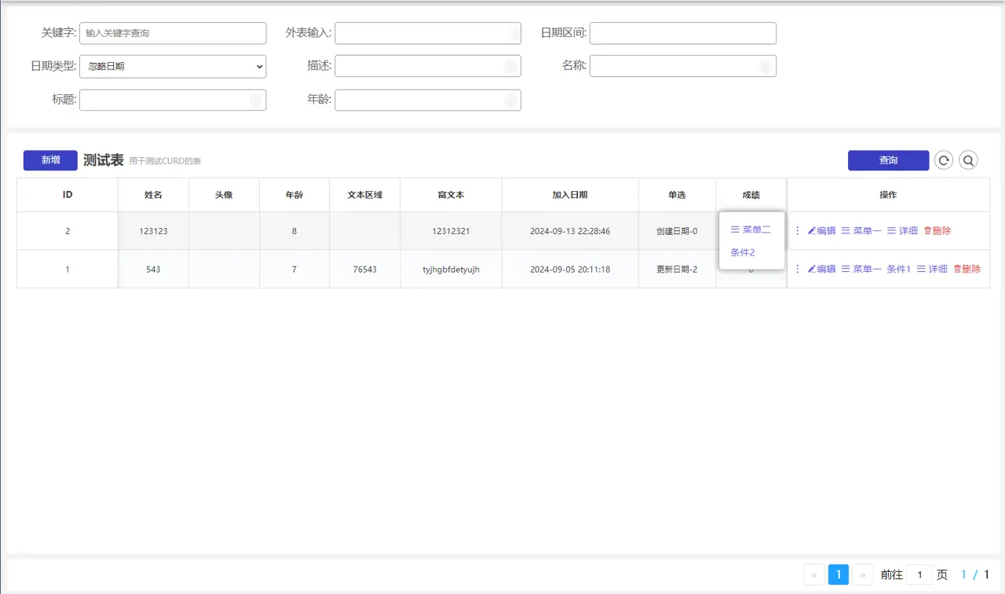Click 删除 trash for row 543
Image resolution: width=1005 pixels, height=594 pixels.
click(x=967, y=269)
